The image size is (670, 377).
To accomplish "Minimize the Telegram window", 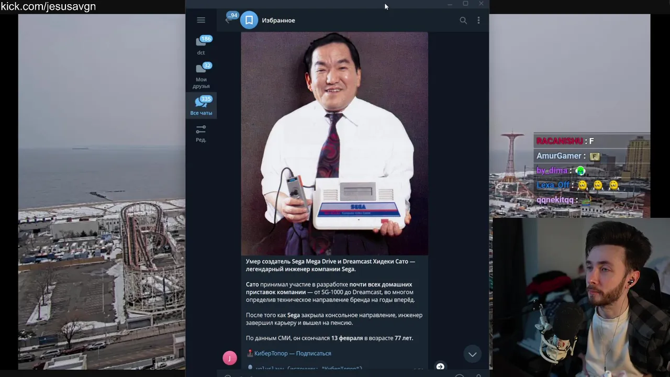I will point(450,4).
